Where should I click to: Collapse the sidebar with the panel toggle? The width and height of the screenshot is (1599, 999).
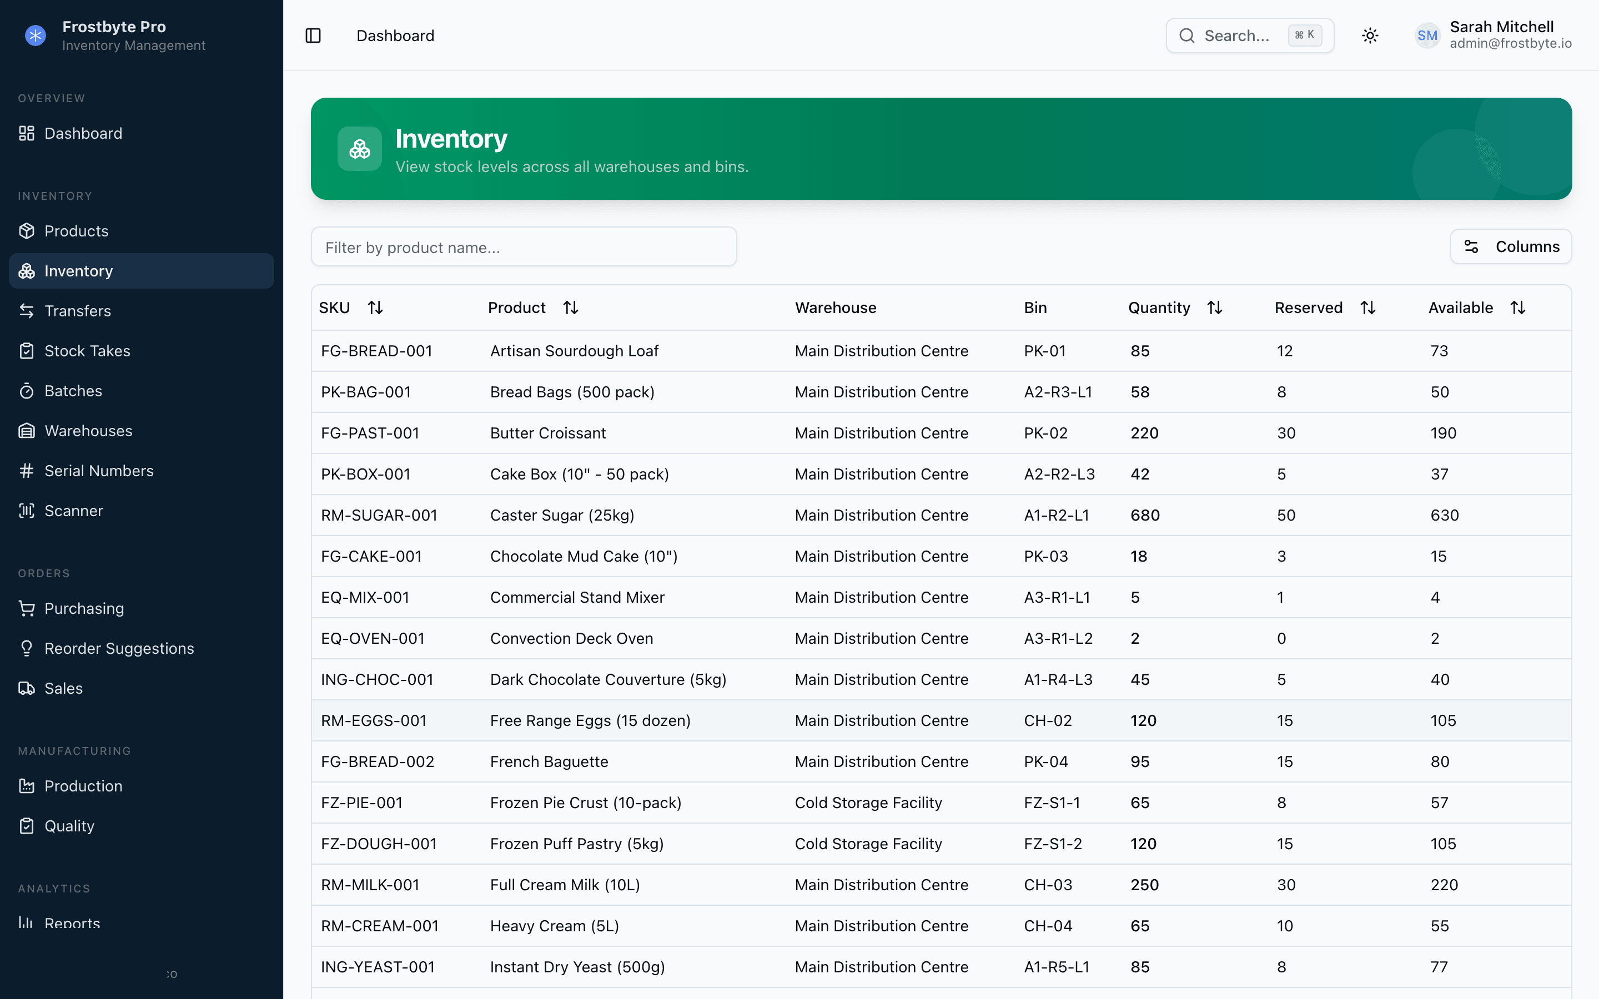[x=313, y=35]
